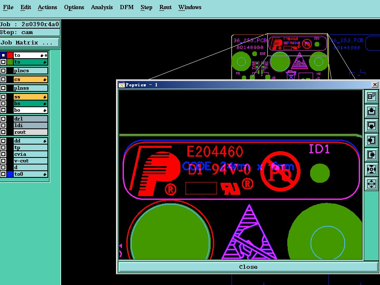Image resolution: width=380 pixels, height=285 pixels.
Task: Click the hand icon on the cs layer
Action: [45, 79]
